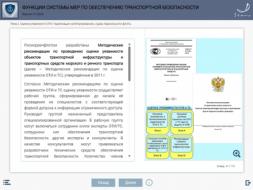This screenshot has height=190, width=253.
Task: Click the text panel scroll down arrow
Action: click(x=129, y=156)
